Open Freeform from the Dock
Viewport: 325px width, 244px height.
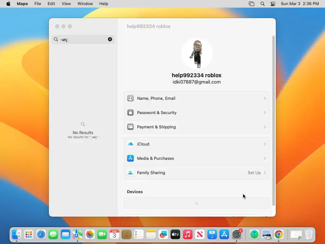pyautogui.click(x=163, y=234)
